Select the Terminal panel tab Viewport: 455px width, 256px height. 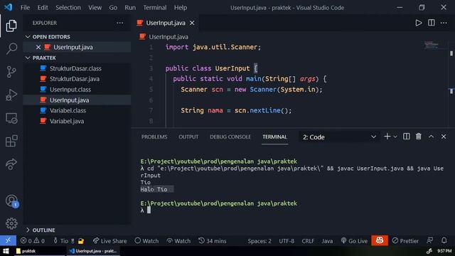tap(275, 137)
